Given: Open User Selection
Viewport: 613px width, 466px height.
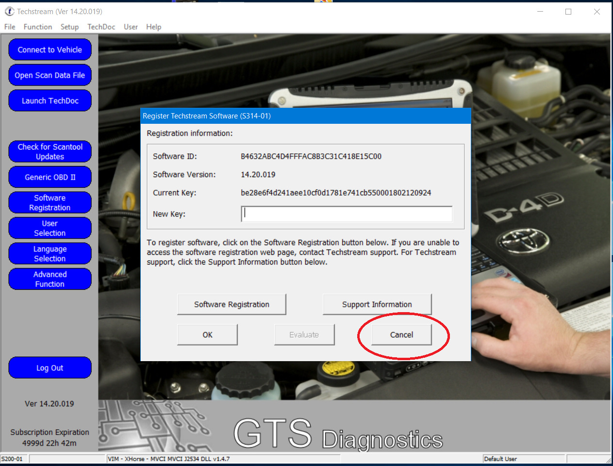Looking at the screenshot, I should coord(50,228).
